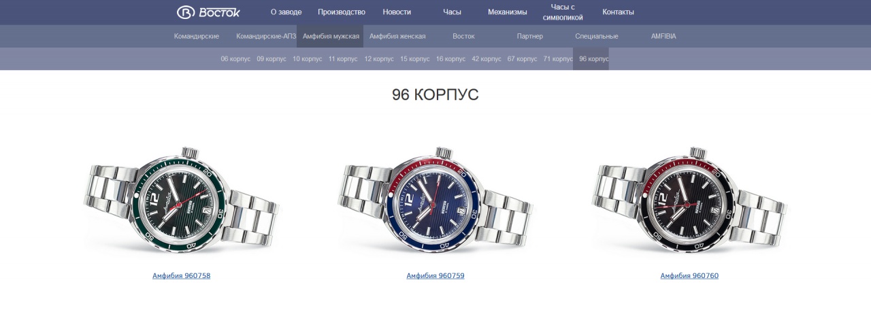Open the Механизмы menu item

tap(508, 12)
